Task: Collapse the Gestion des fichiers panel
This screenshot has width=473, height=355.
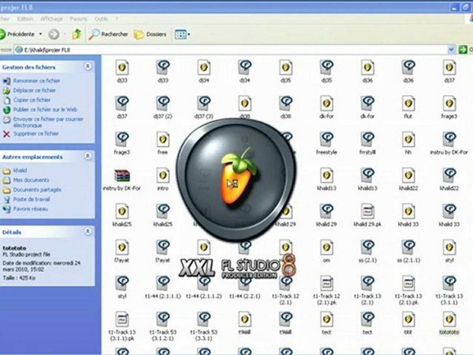Action: [x=88, y=67]
